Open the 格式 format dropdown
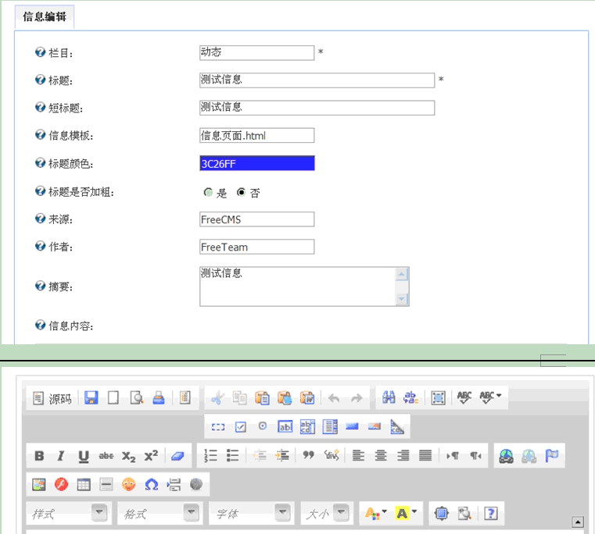 pyautogui.click(x=160, y=514)
